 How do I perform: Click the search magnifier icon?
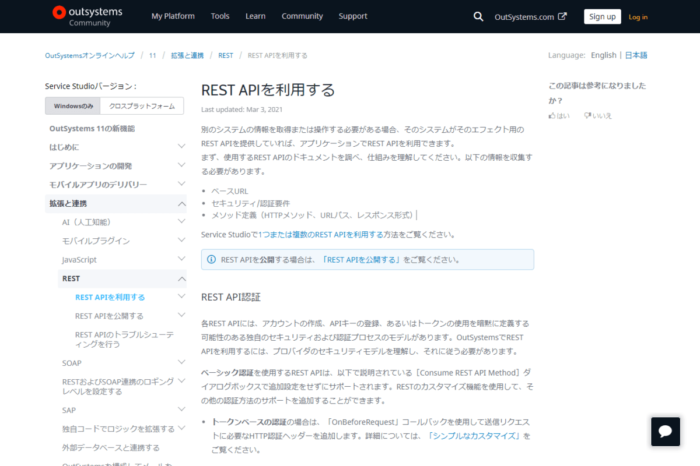(x=478, y=17)
